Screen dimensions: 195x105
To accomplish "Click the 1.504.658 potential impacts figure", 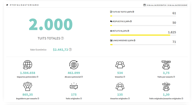I will pos(28,73).
